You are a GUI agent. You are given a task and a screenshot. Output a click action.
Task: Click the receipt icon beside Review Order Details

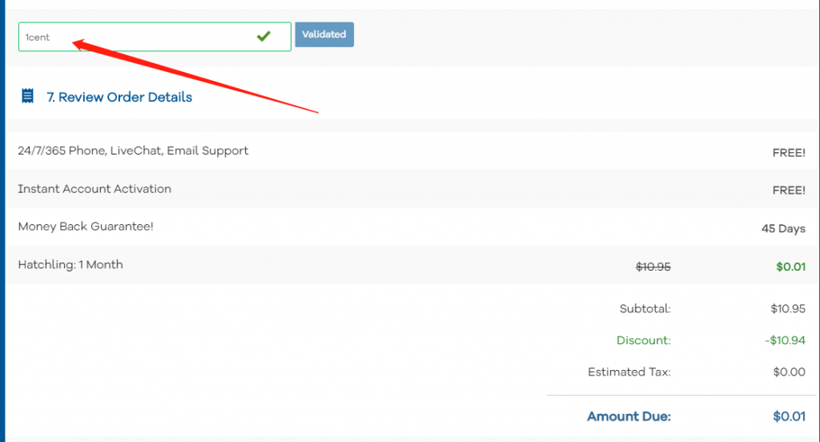(x=28, y=97)
